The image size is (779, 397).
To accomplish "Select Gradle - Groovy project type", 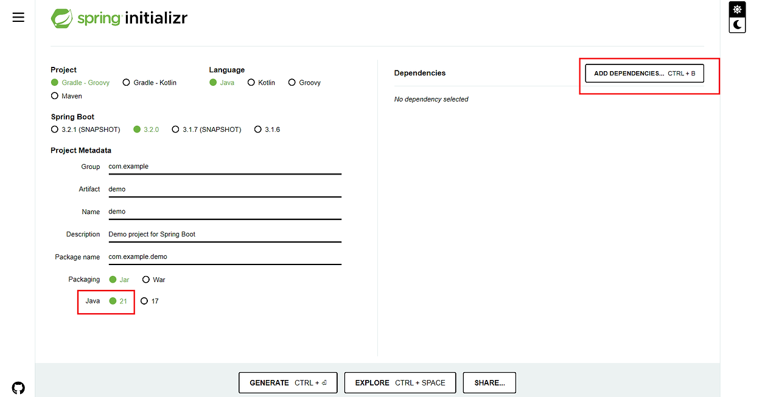I will click(80, 83).
